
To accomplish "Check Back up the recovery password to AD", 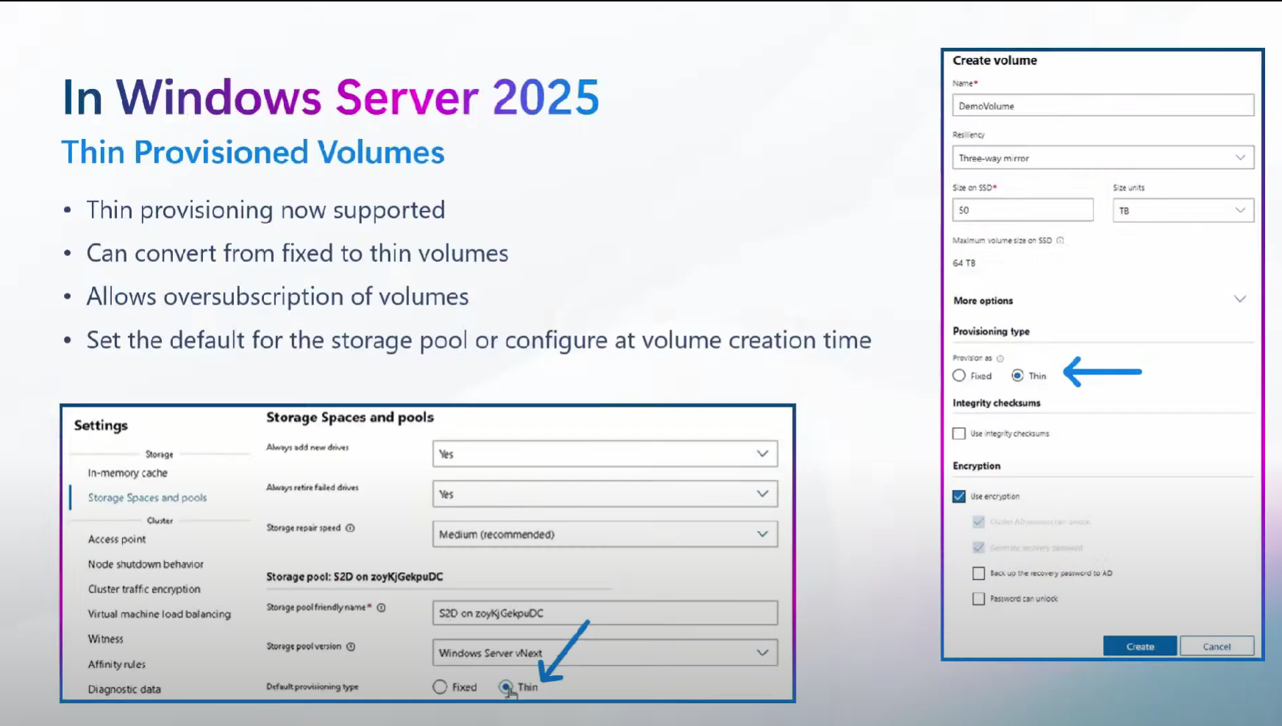I will tap(978, 573).
